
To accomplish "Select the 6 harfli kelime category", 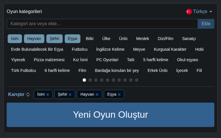I will 57,70.
